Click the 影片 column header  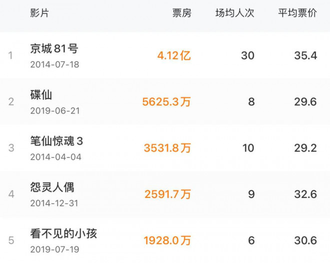pos(39,13)
